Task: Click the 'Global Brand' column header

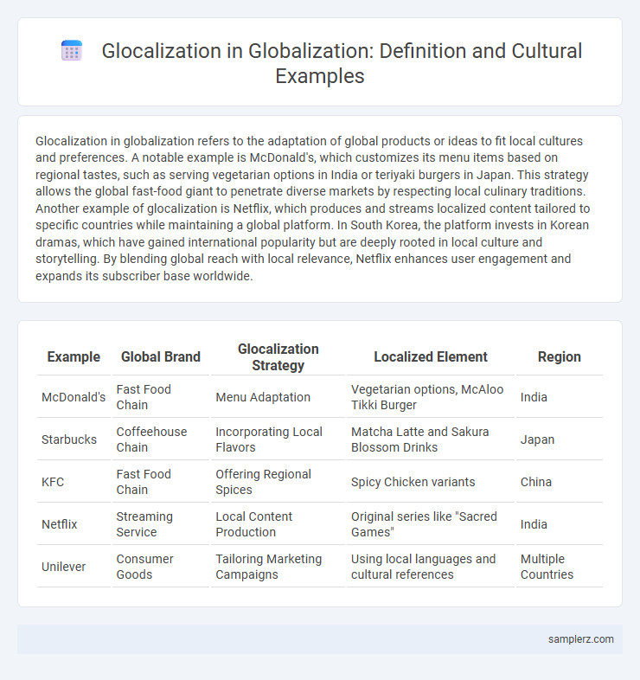Action: (161, 357)
